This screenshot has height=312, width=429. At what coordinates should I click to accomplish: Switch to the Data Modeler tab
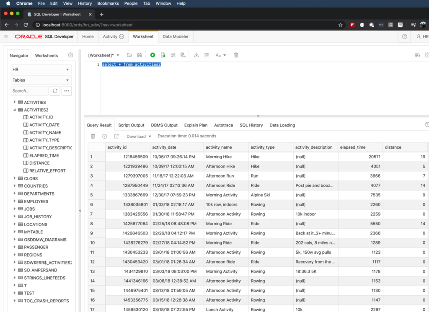[176, 36]
